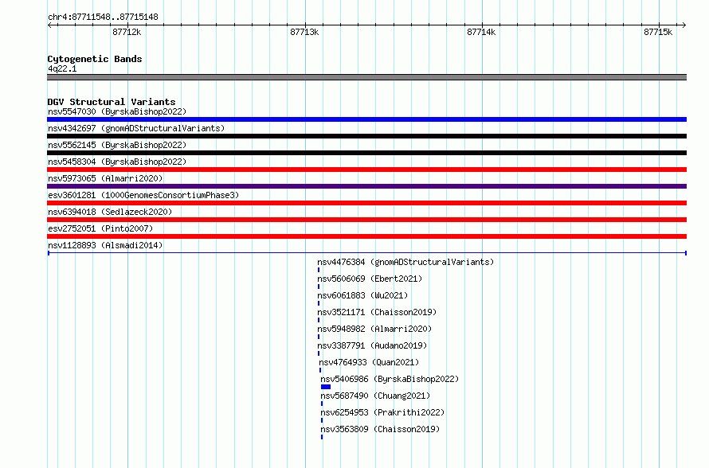Click nsv3387791 (Audano2019) label
Screen dimensions: 709x468
pyautogui.click(x=372, y=345)
